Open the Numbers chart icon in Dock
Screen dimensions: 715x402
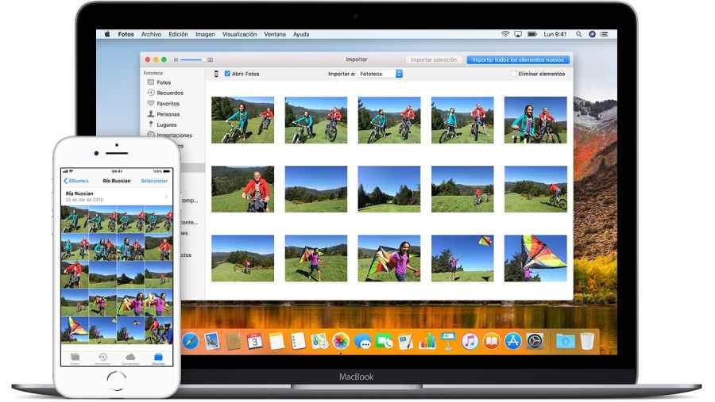click(x=427, y=341)
